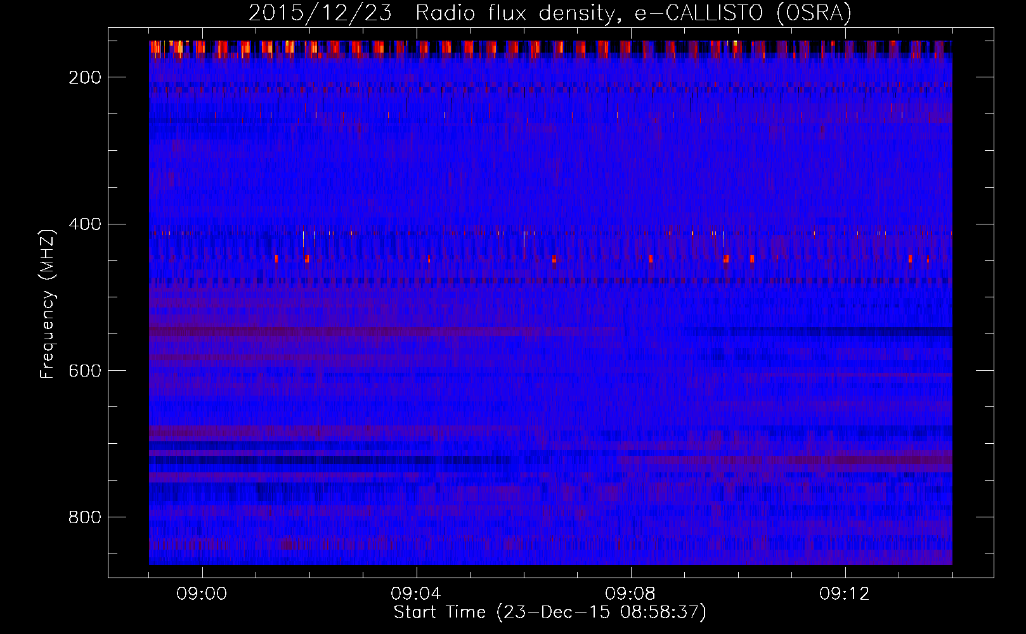Click the 09:08 time tick label
Viewport: 1026px width, 634px height.
point(630,594)
